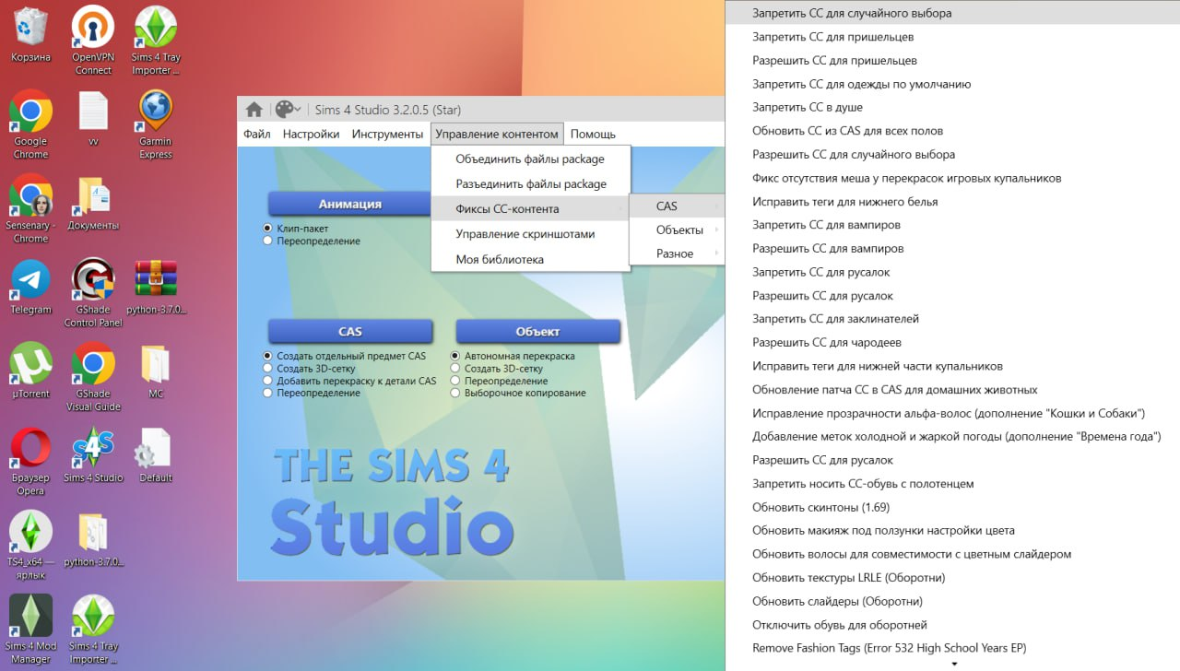
Task: Click the Анимация button
Action: 350,204
